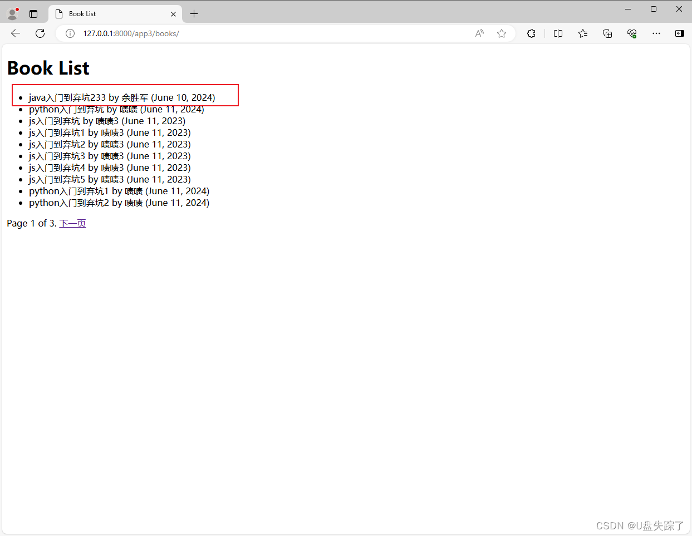Open the Copilot sidebar icon
Screen dimensions: 692x536
click(x=679, y=33)
